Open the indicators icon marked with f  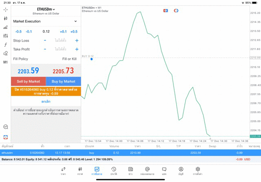tap(5, 45)
